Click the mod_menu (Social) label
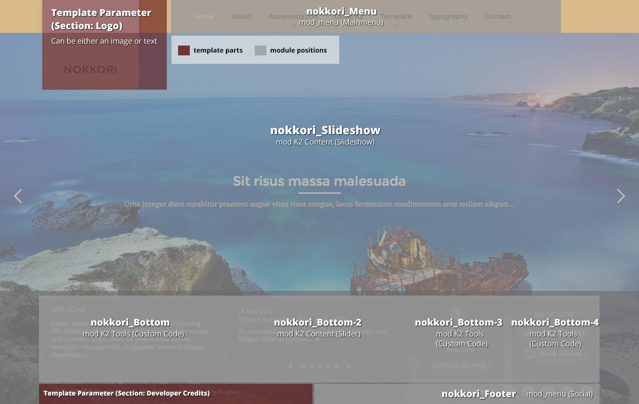639x404 pixels. click(x=560, y=394)
